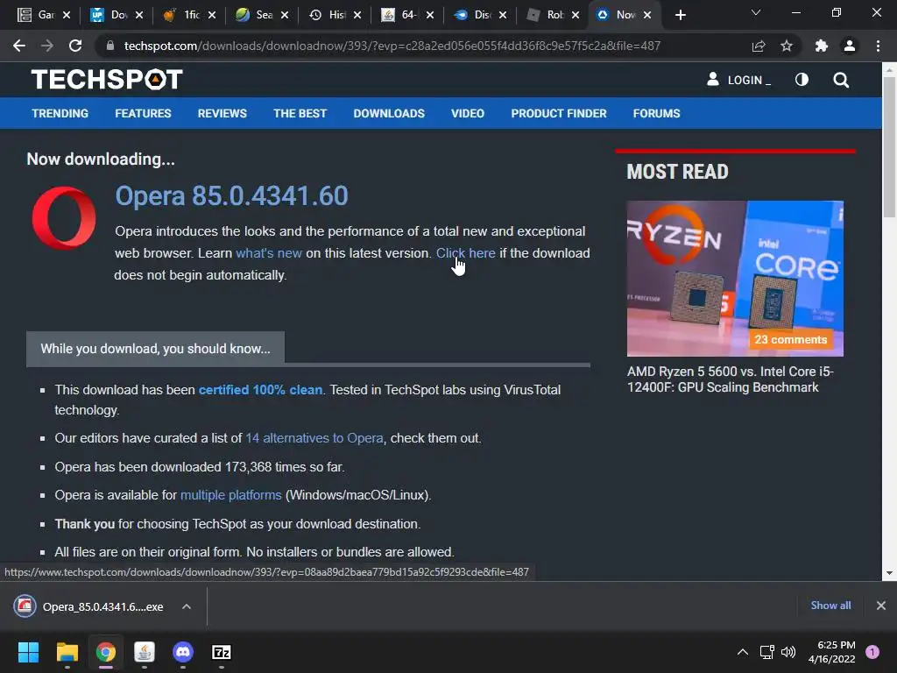Expand download options for Opera exe
897x673 pixels.
pyautogui.click(x=187, y=606)
